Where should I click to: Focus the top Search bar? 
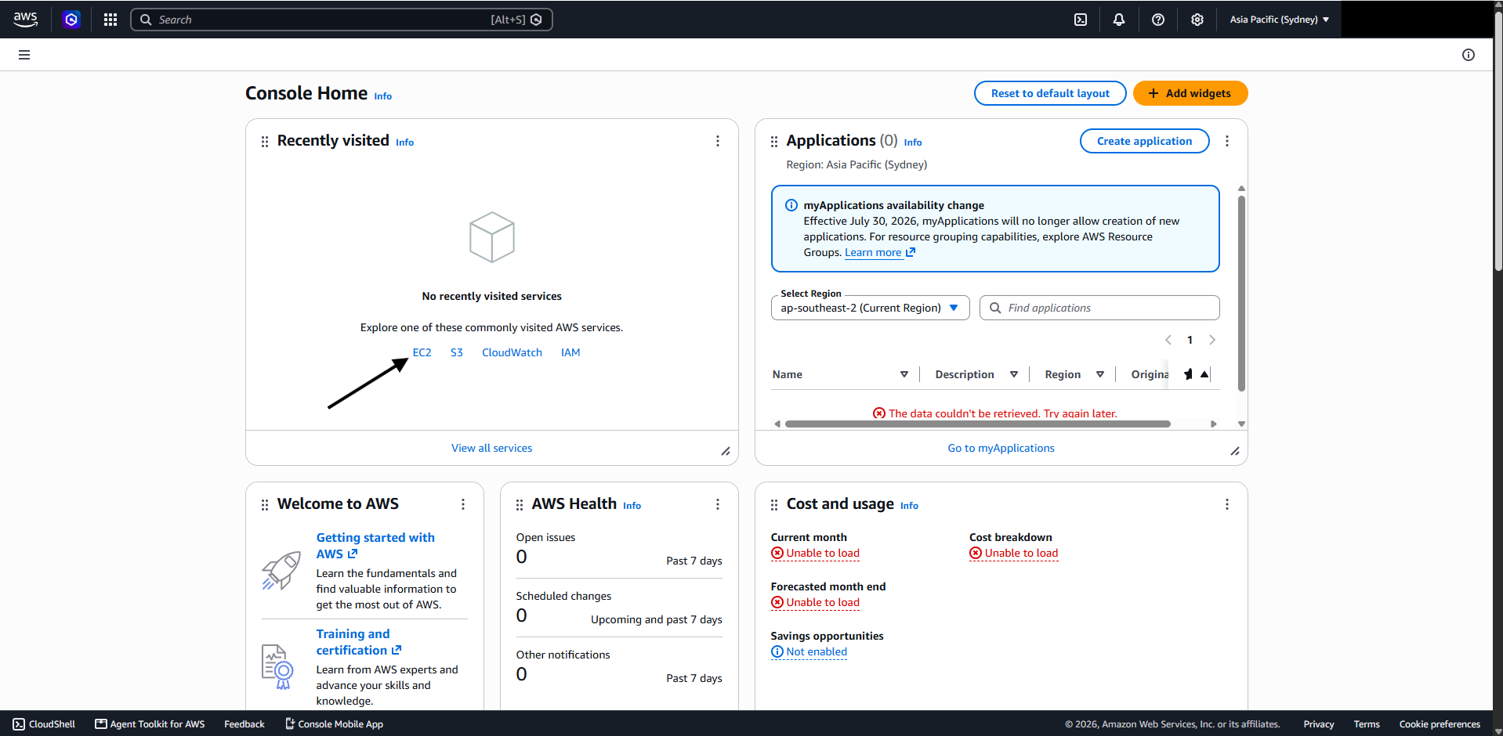tap(341, 20)
